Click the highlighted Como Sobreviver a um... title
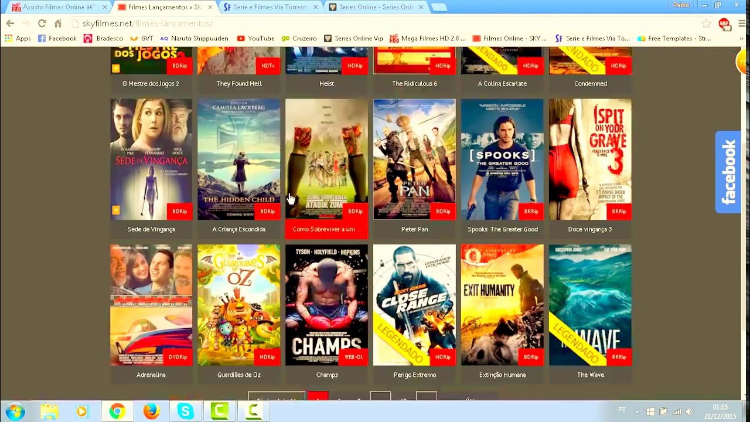The width and height of the screenshot is (750, 422). point(326,229)
